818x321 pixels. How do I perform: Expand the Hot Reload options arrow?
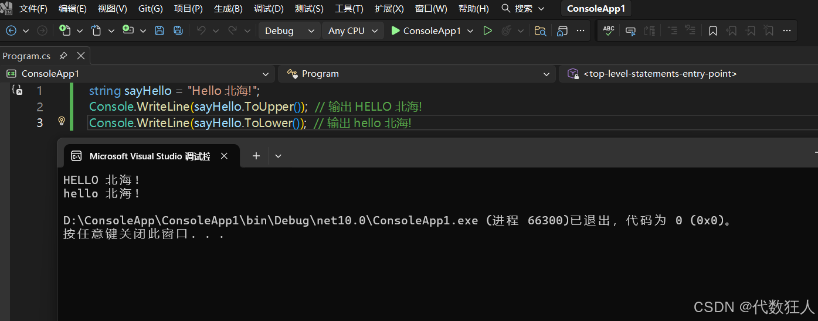[520, 31]
